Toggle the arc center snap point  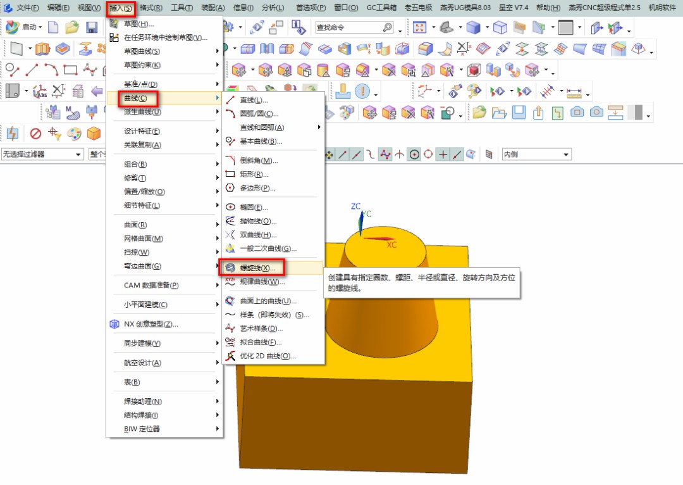(x=414, y=154)
